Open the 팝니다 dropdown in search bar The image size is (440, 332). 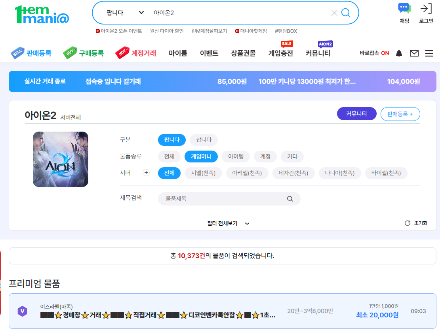[x=125, y=13]
